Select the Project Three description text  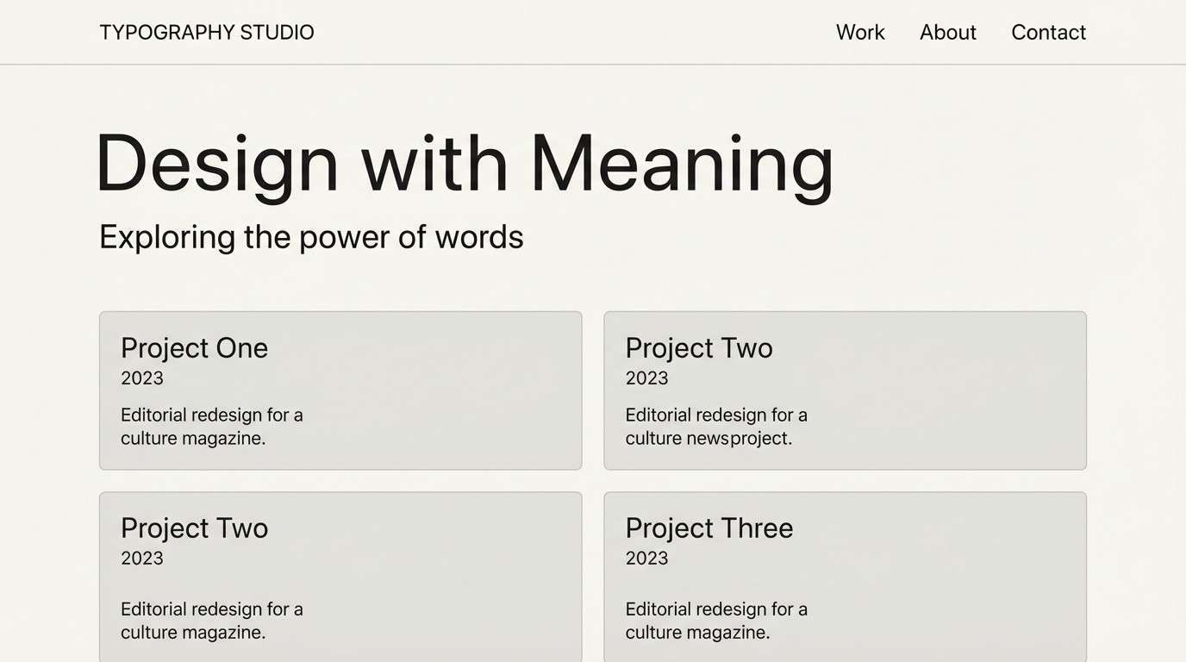[x=715, y=621]
